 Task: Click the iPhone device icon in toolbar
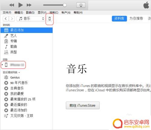click(50, 19)
